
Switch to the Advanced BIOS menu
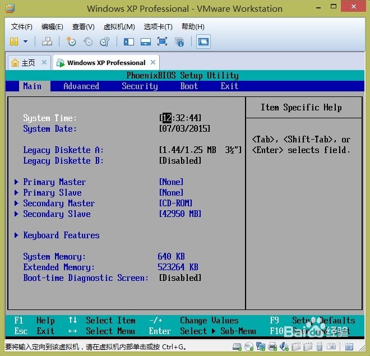pos(81,86)
